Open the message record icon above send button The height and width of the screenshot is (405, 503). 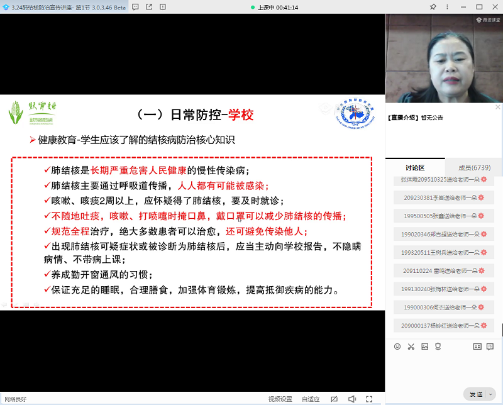point(490,347)
